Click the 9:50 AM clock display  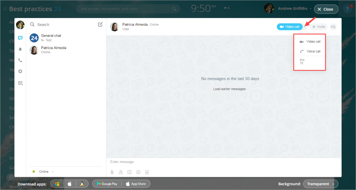pyautogui.click(x=203, y=9)
